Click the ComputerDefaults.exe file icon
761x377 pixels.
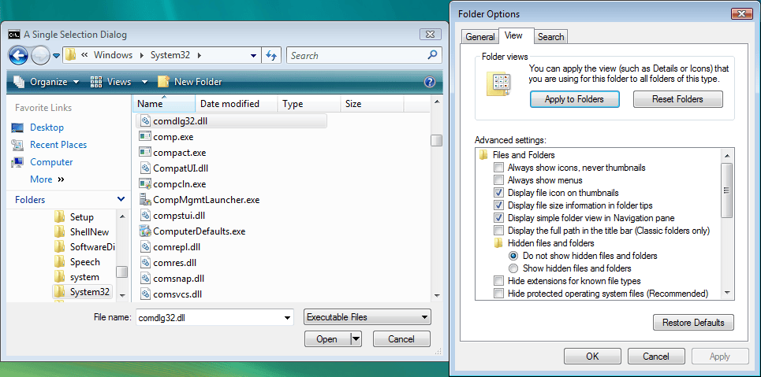pyautogui.click(x=145, y=231)
